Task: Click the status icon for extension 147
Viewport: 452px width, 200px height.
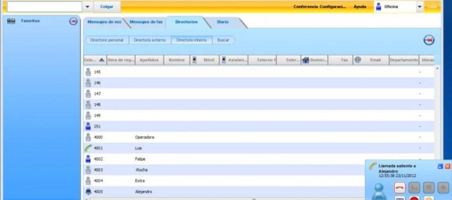Action: [88, 94]
